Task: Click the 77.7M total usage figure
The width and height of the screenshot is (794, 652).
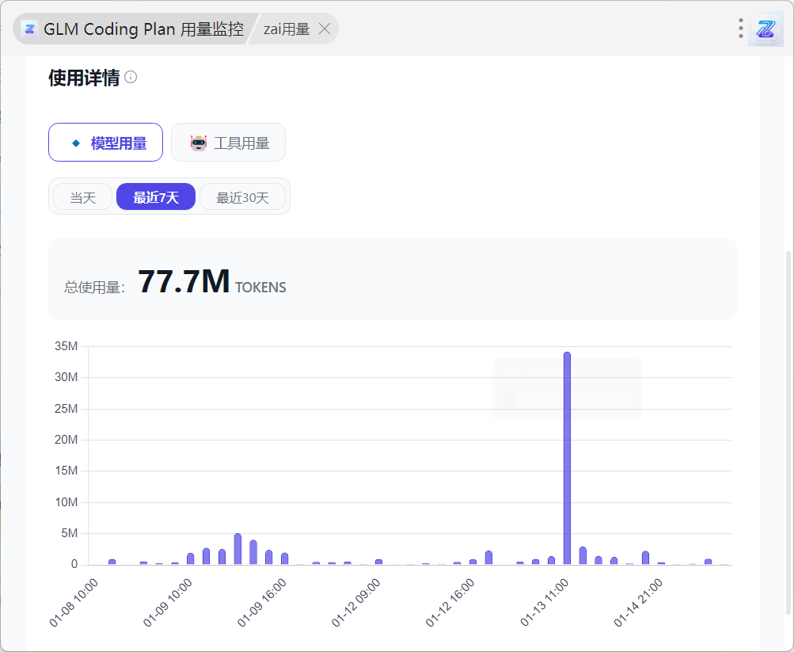Action: [184, 282]
